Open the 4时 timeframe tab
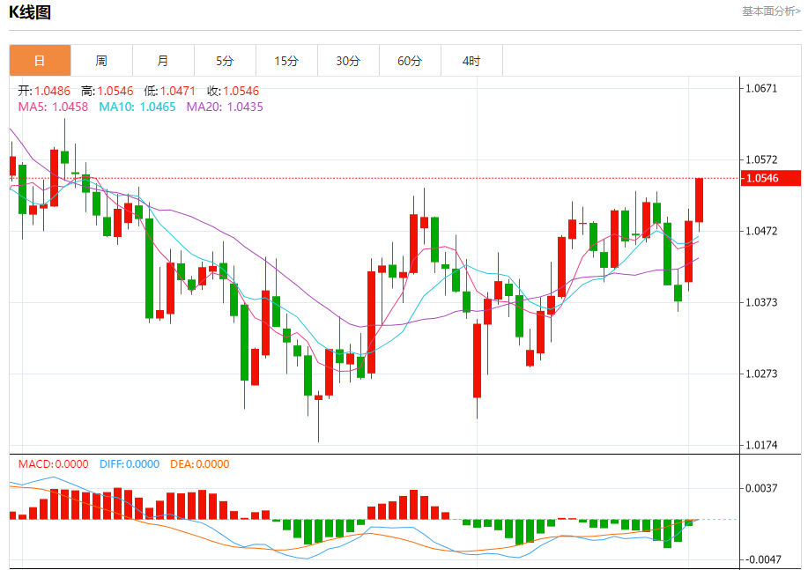Image resolution: width=808 pixels, height=570 pixels. [x=471, y=61]
